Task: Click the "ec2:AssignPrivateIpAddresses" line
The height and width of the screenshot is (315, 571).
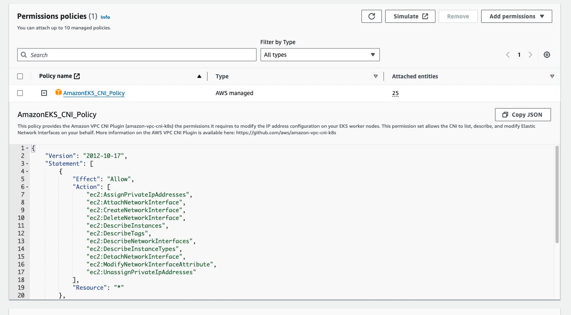Action: pyautogui.click(x=139, y=195)
